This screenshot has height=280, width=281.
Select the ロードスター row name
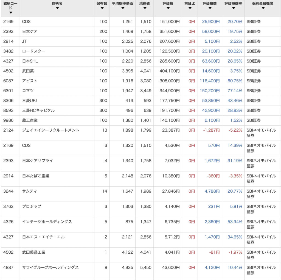click(x=33, y=51)
